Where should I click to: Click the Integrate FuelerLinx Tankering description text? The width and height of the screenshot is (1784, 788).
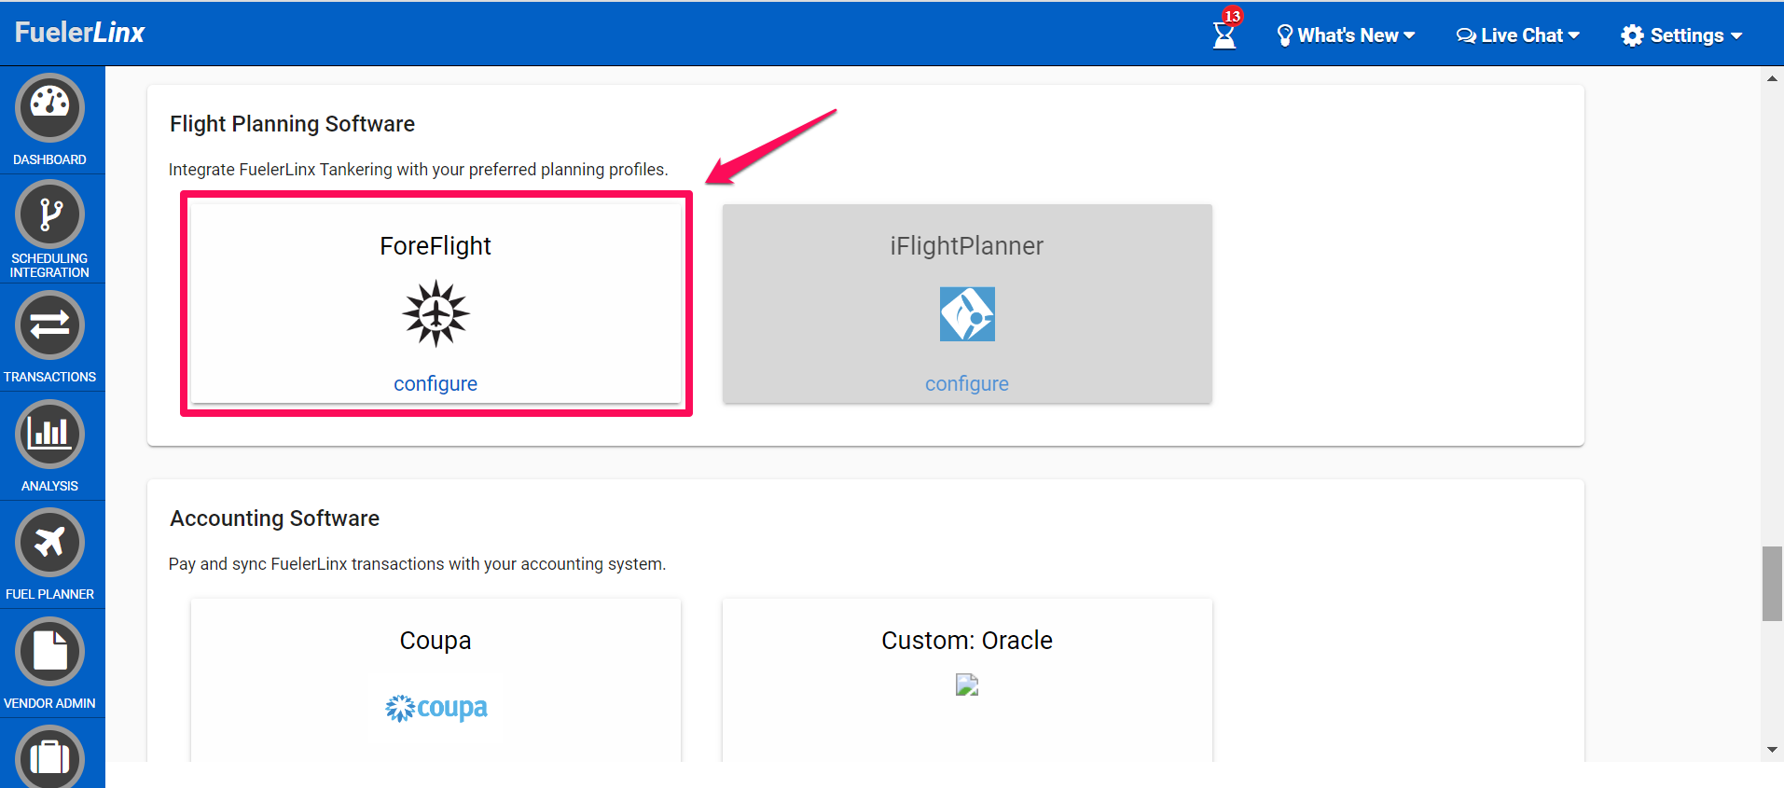click(x=418, y=170)
